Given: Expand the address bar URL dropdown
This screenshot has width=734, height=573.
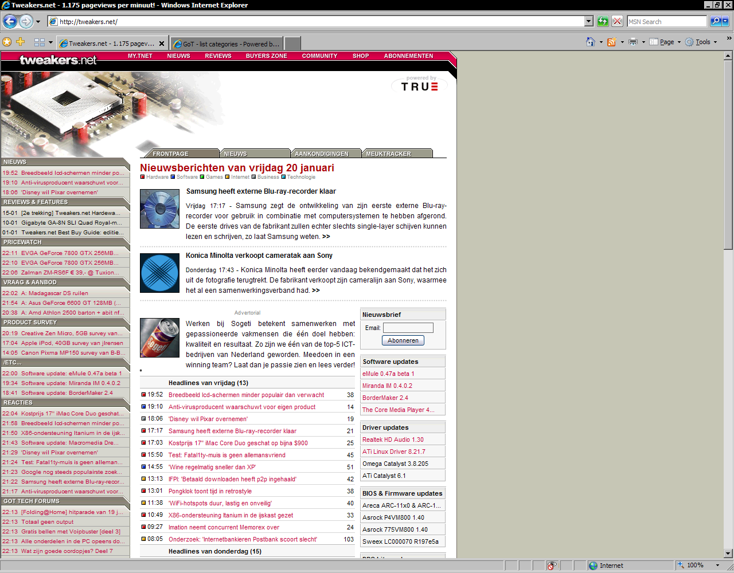Looking at the screenshot, I should (x=588, y=21).
